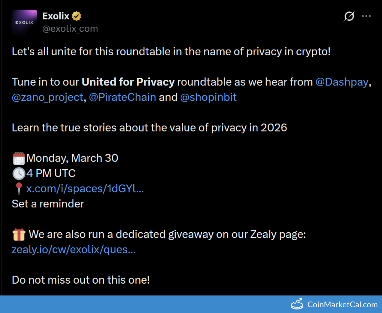Open the @PirateChain mention
The image size is (382, 313).
[x=122, y=97]
